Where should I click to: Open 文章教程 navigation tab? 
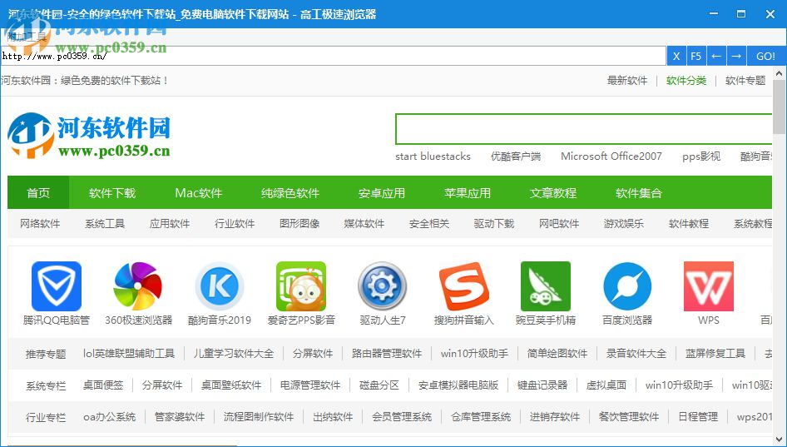553,193
